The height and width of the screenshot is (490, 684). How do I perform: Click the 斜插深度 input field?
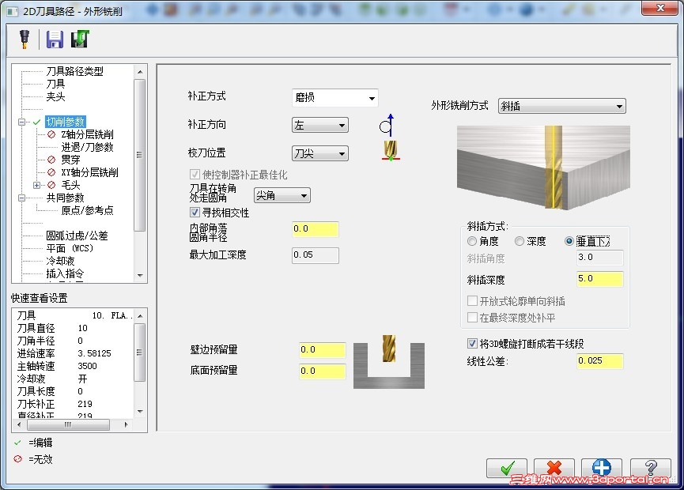[x=600, y=279]
